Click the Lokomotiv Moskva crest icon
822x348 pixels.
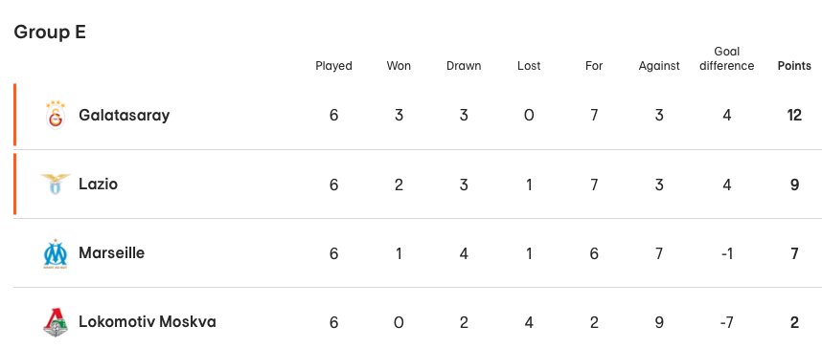pyautogui.click(x=56, y=322)
